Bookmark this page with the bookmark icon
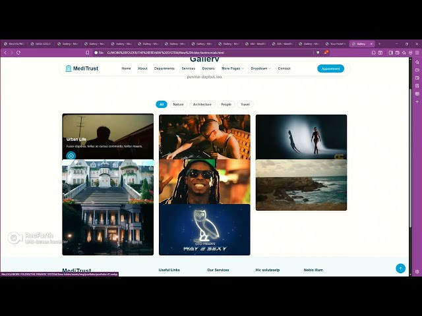422x316 pixels. (x=88, y=53)
